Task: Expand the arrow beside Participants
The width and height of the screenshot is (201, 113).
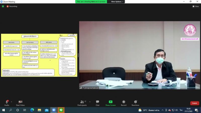Action: tap(90, 102)
